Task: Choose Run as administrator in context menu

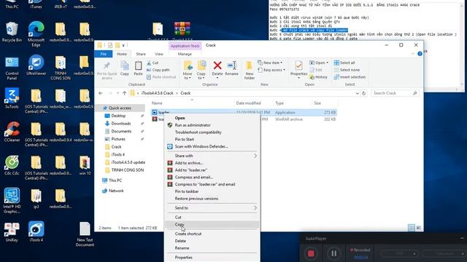Action: coord(212,125)
